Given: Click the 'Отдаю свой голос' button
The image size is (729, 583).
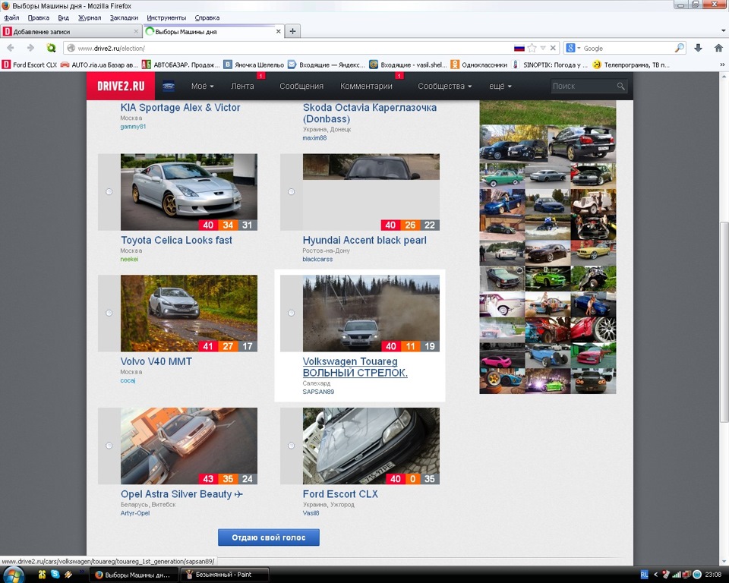Looking at the screenshot, I should 269,537.
